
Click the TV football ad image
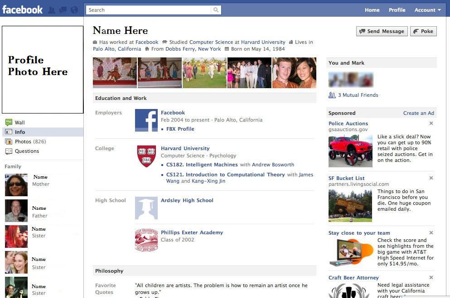click(350, 253)
